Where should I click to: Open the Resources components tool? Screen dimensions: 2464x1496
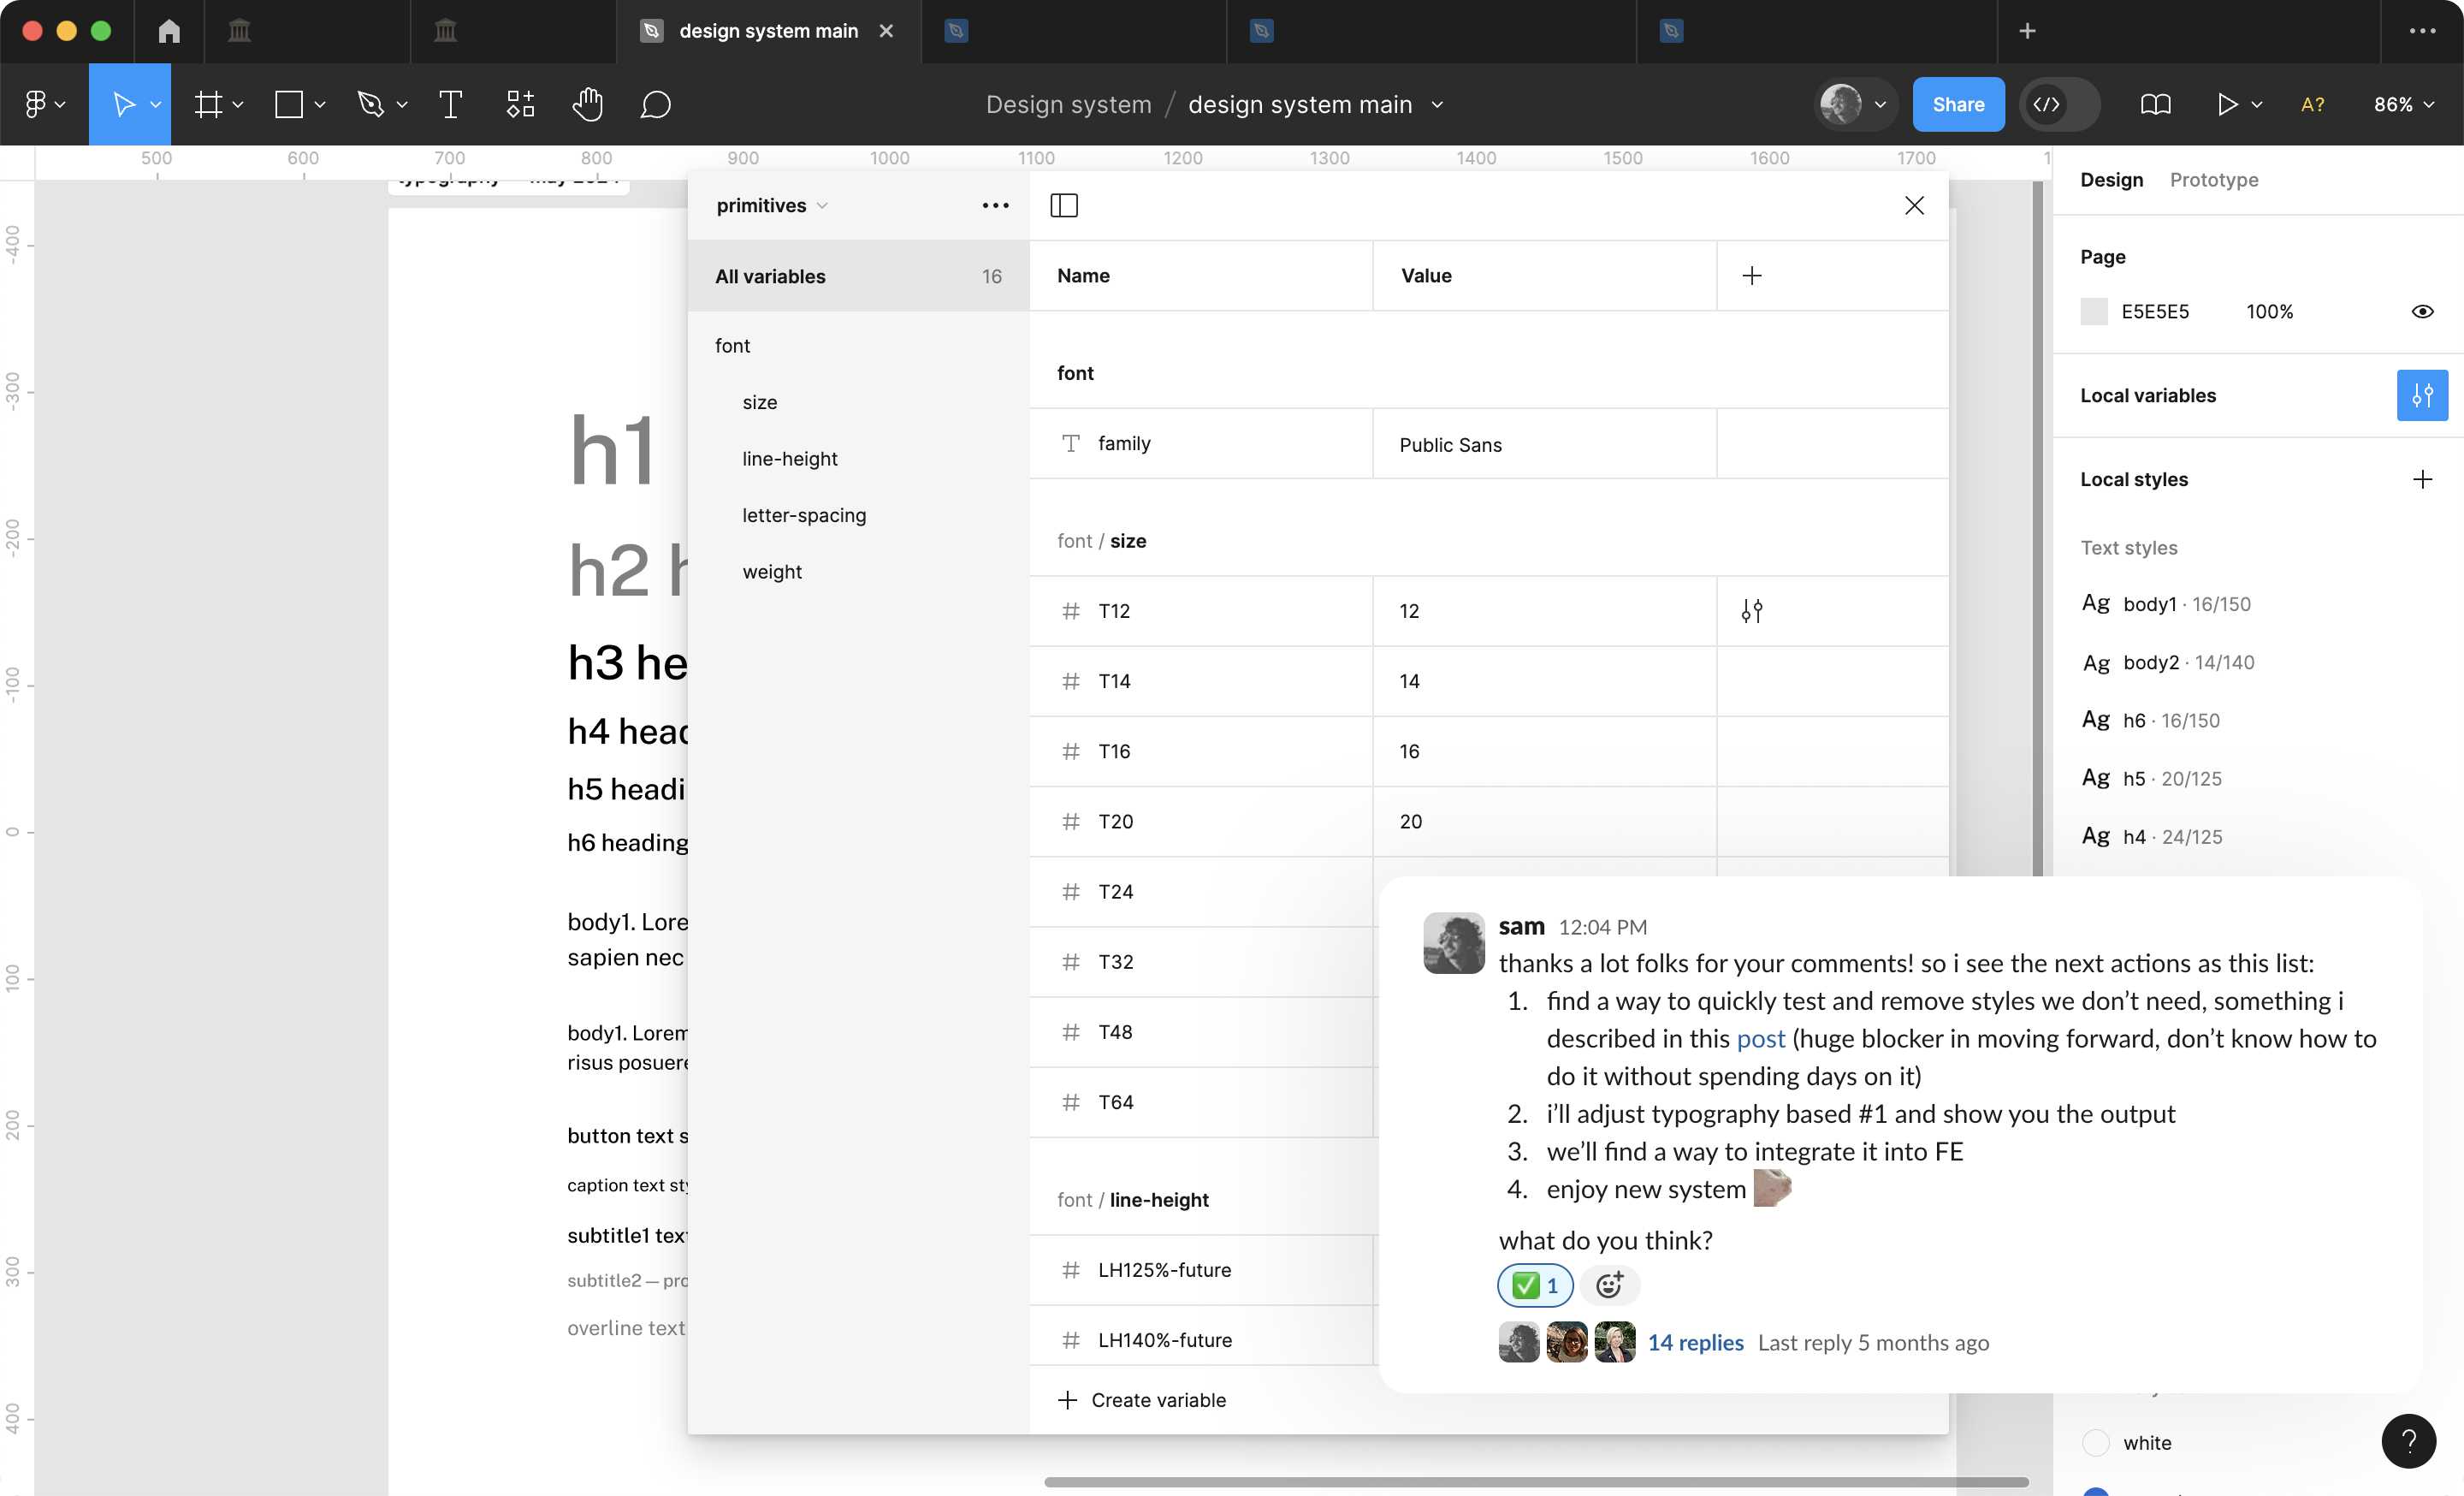[x=520, y=104]
